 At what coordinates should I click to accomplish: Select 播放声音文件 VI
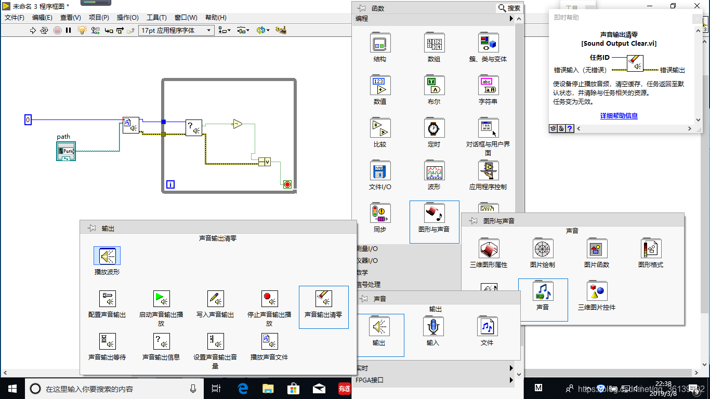pos(269,341)
